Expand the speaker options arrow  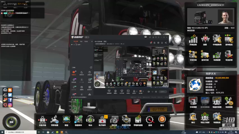(x=143, y=91)
